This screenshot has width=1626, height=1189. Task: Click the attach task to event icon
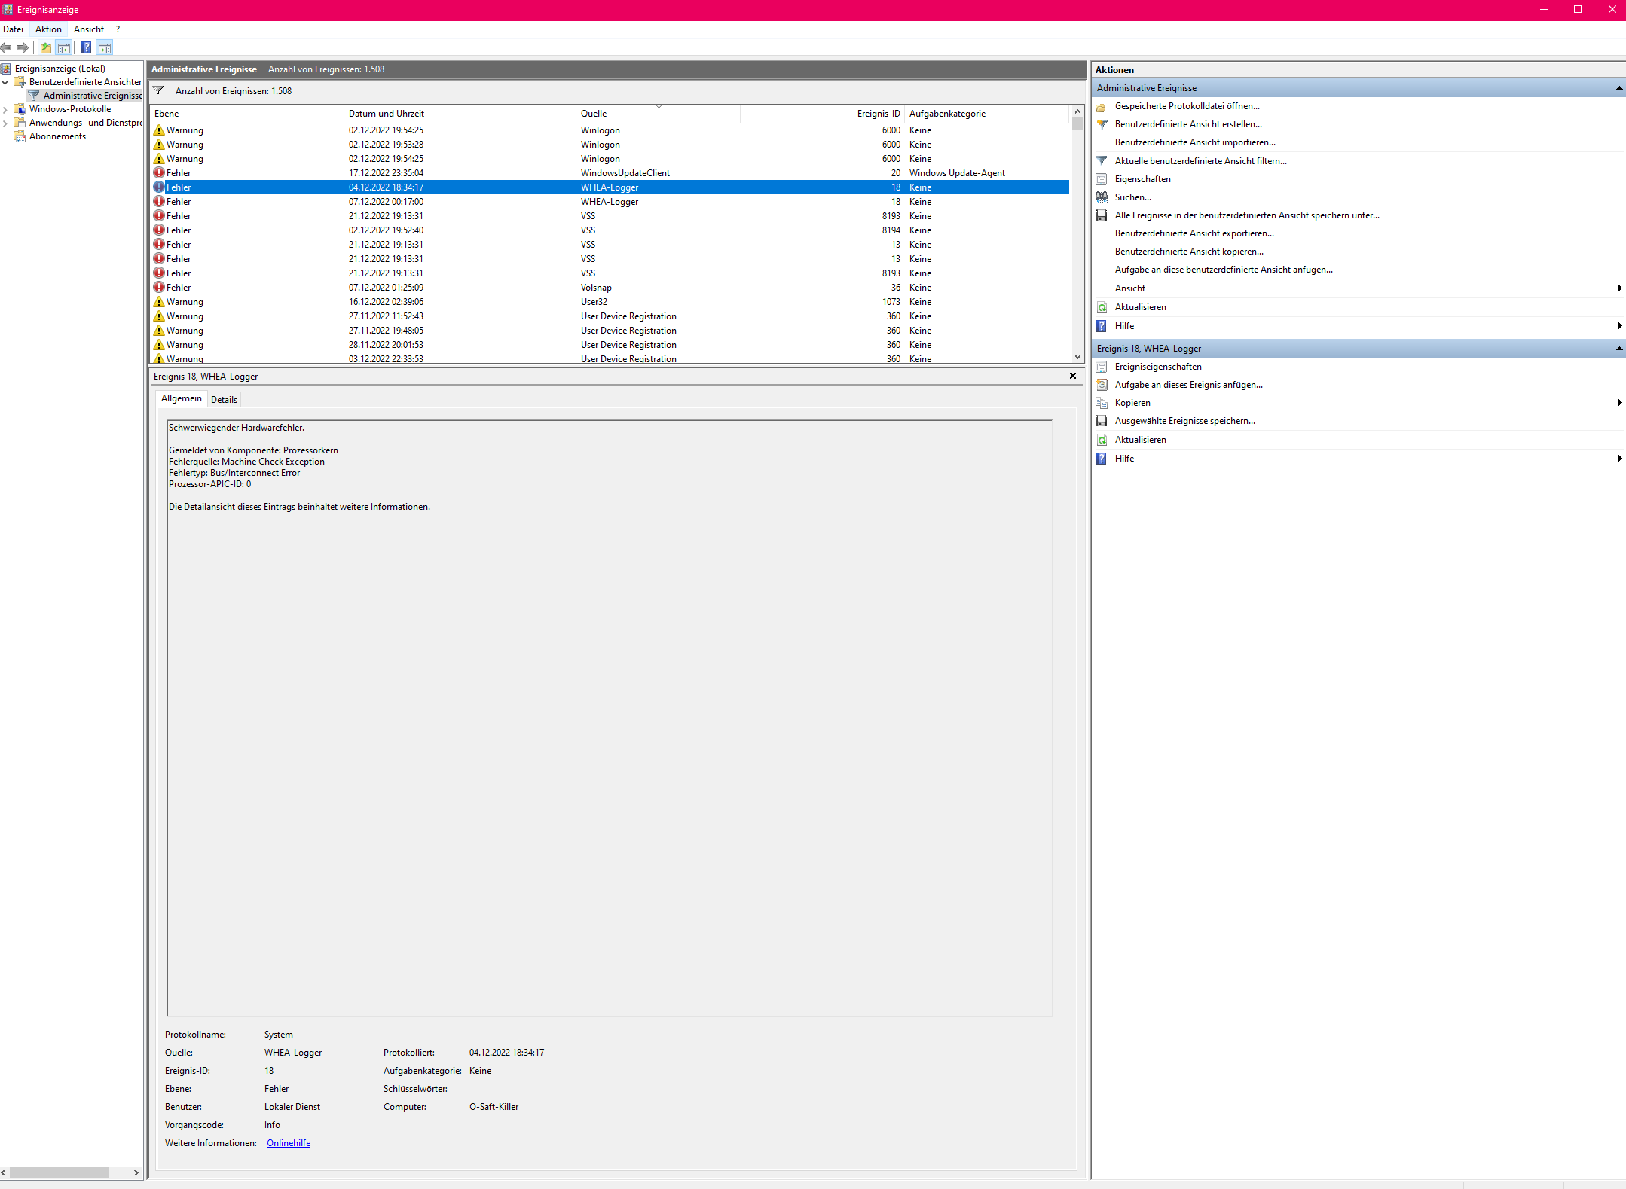(x=1102, y=385)
